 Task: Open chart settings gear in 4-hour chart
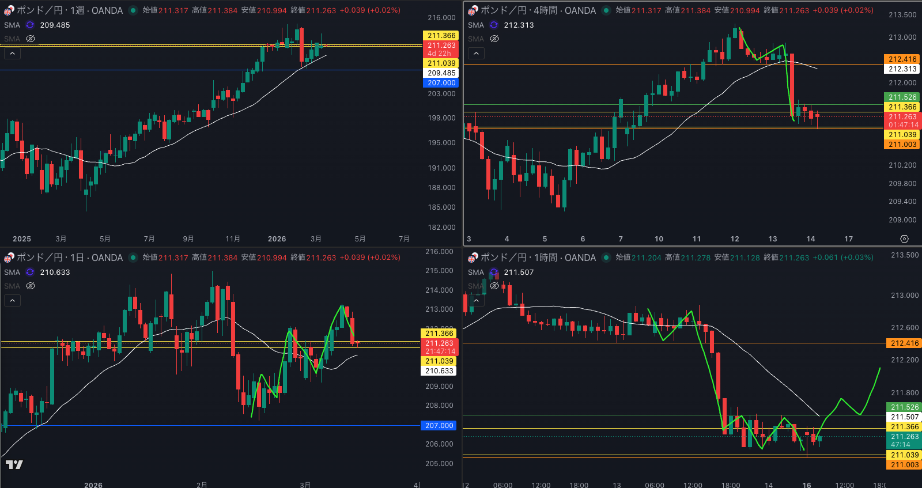point(904,239)
